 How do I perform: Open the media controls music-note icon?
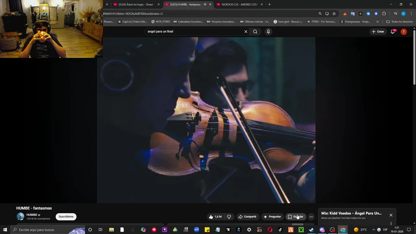(396, 14)
